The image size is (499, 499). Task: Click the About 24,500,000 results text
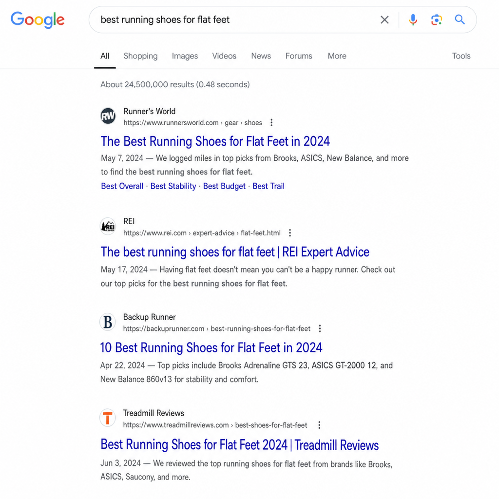pyautogui.click(x=175, y=84)
